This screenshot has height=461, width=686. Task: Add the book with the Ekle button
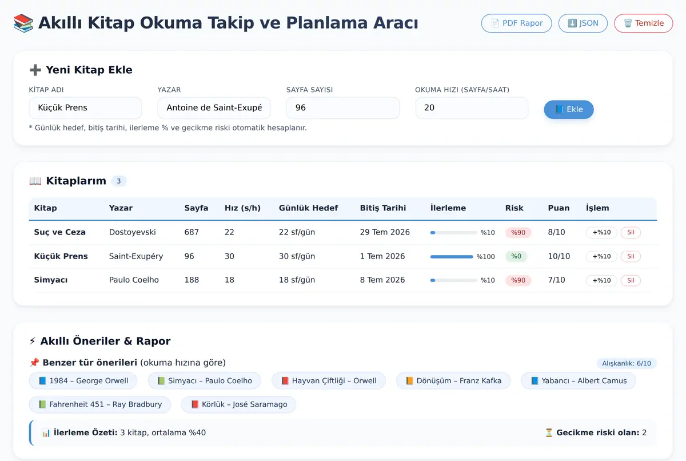point(569,109)
